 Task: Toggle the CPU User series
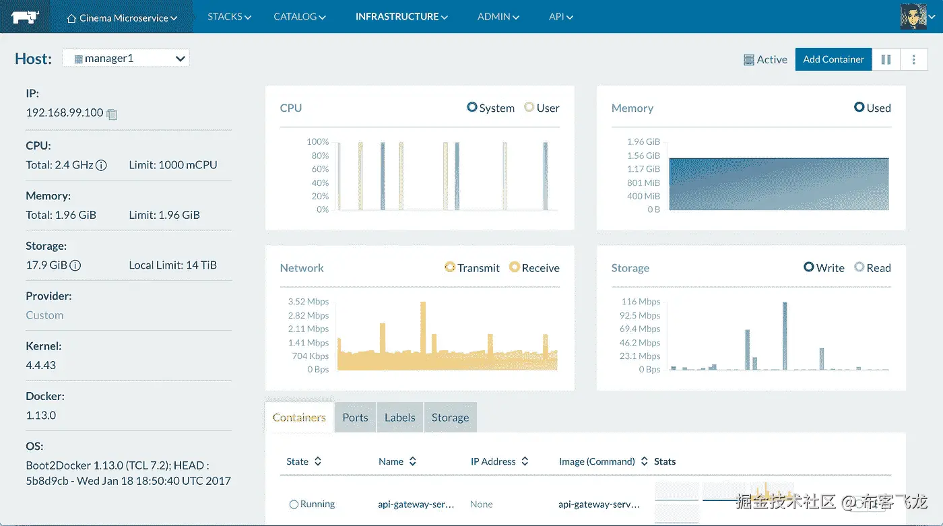tap(542, 108)
